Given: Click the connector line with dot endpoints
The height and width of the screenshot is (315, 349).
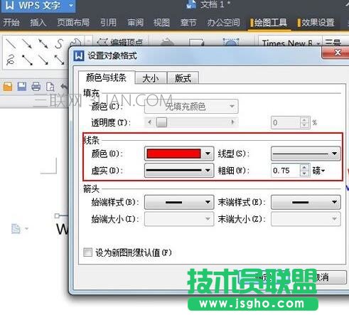Looking at the screenshot, I should tap(27, 60).
